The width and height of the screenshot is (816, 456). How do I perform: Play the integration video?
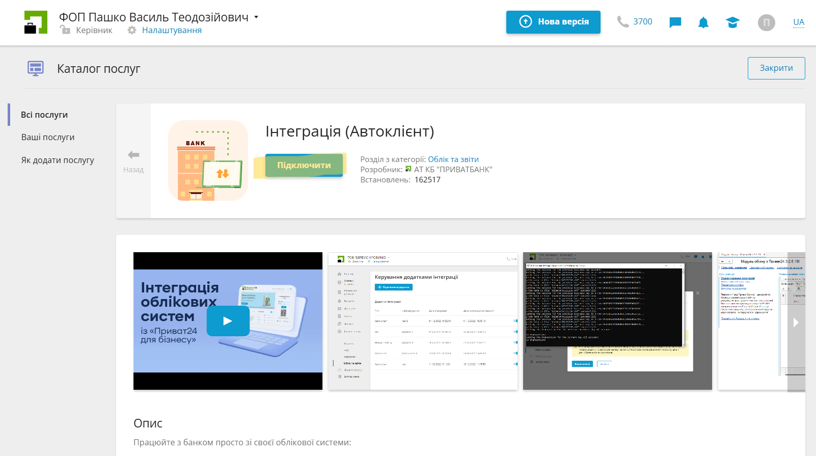[x=228, y=321]
